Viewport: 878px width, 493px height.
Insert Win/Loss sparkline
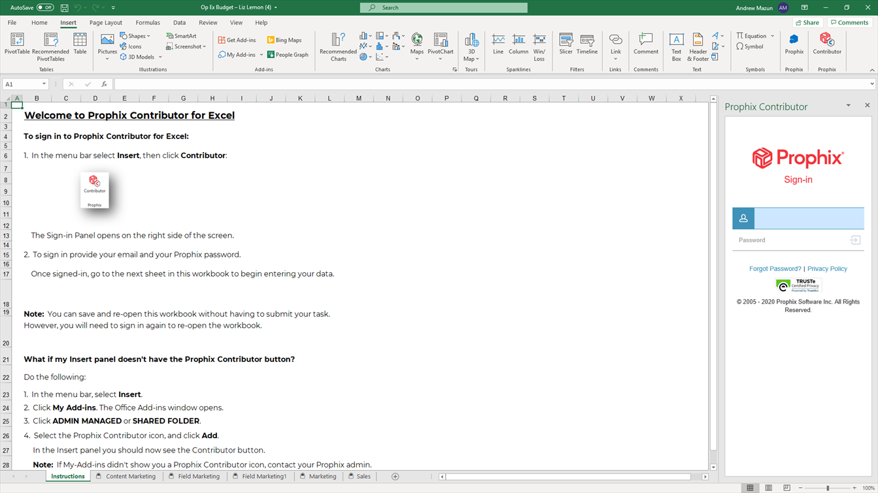tap(539, 47)
